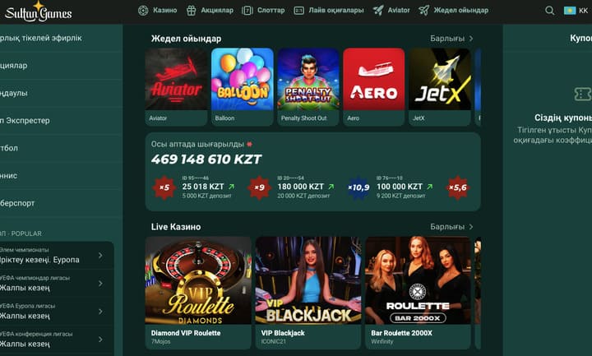Click the Aviator plane icon in top menu
Image resolution: width=592 pixels, height=356 pixels.
click(x=378, y=11)
